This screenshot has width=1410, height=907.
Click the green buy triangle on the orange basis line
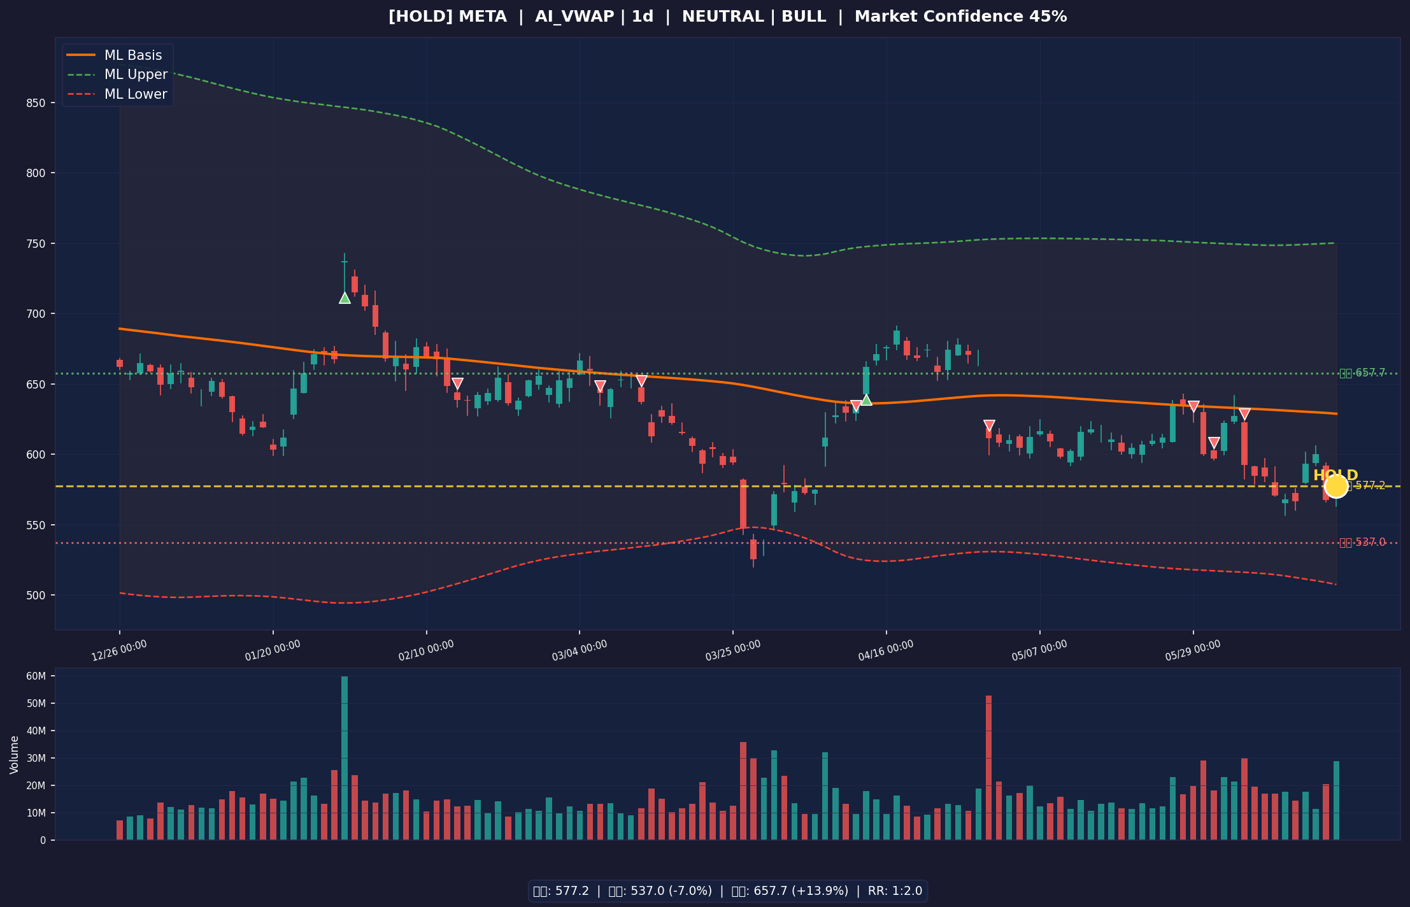tap(866, 400)
